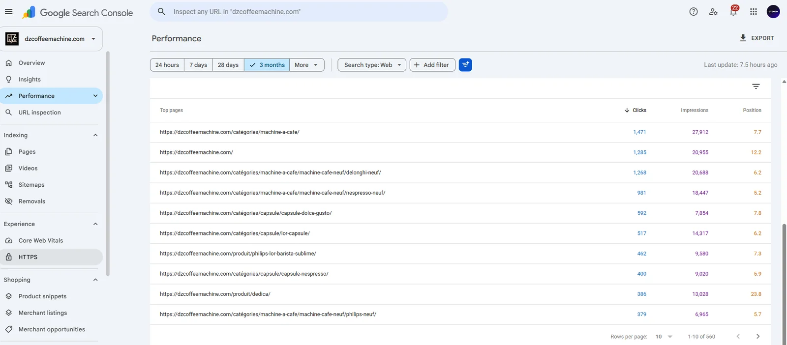Open notifications bell with 22 badge
The height and width of the screenshot is (345, 787).
[733, 11]
